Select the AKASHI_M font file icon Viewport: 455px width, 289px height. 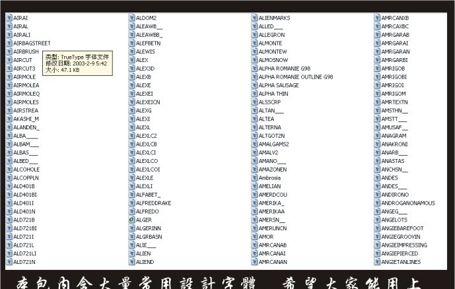9,119
